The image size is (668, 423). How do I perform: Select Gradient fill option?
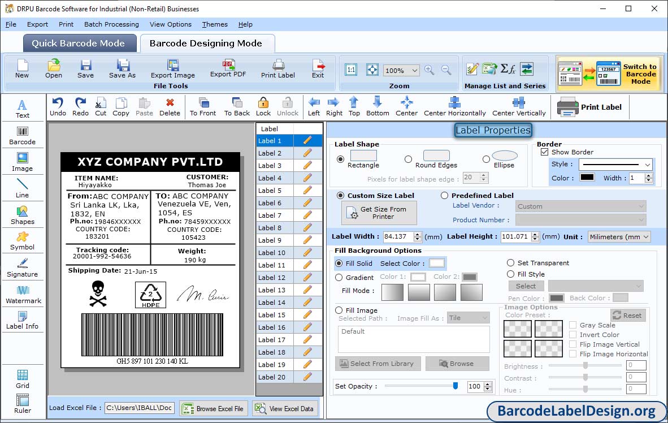point(339,277)
